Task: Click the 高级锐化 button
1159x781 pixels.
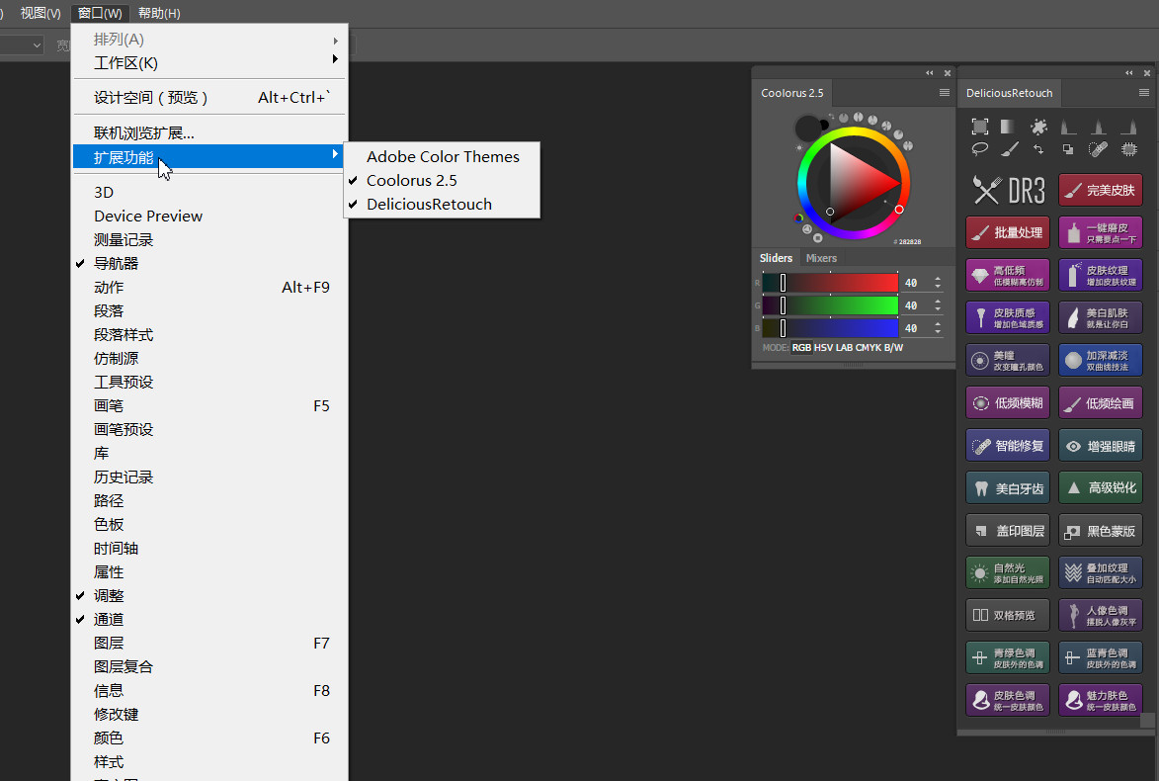Action: point(1101,488)
